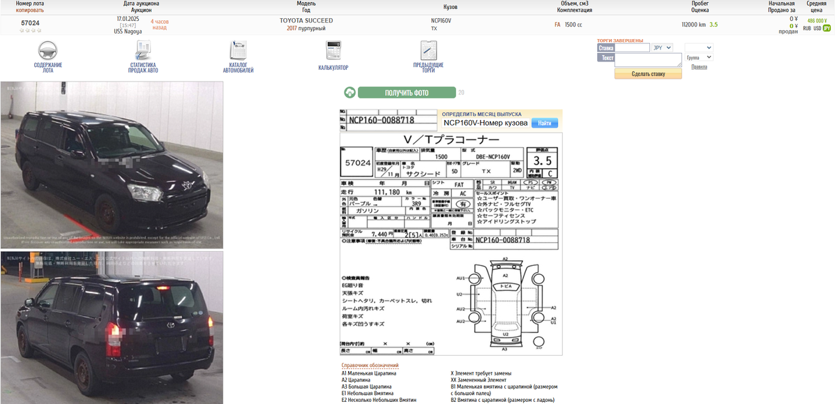Click the Получить фото button
This screenshot has height=404, width=837.
[x=407, y=93]
